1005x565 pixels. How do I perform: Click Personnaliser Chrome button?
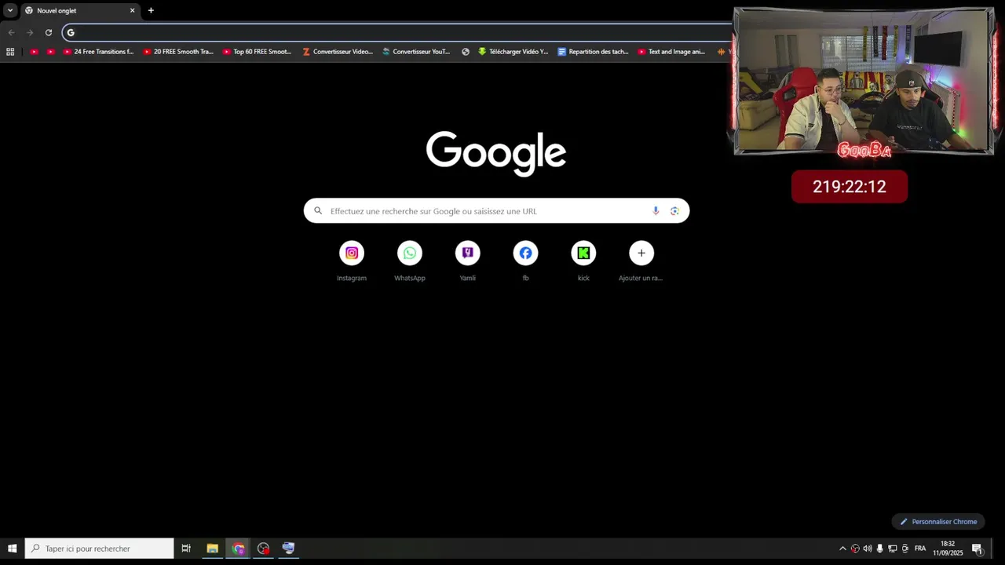pos(938,522)
